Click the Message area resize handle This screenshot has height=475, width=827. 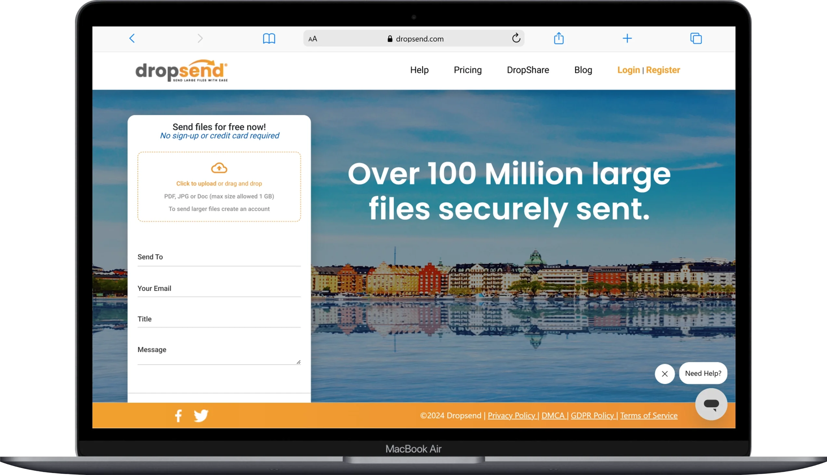point(298,362)
